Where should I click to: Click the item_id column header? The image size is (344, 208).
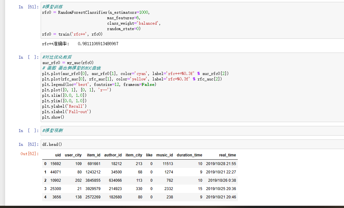93,155
